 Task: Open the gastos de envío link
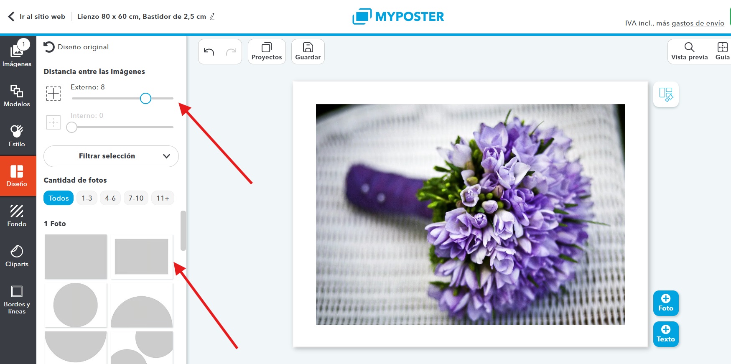point(698,23)
